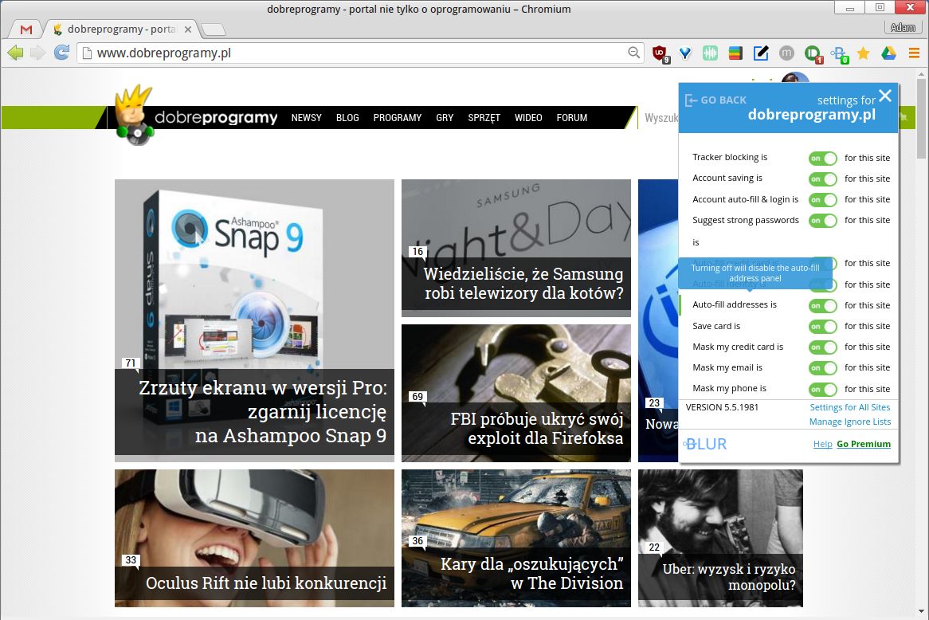Open BLOG menu item
This screenshot has height=620, width=929.
click(x=347, y=118)
